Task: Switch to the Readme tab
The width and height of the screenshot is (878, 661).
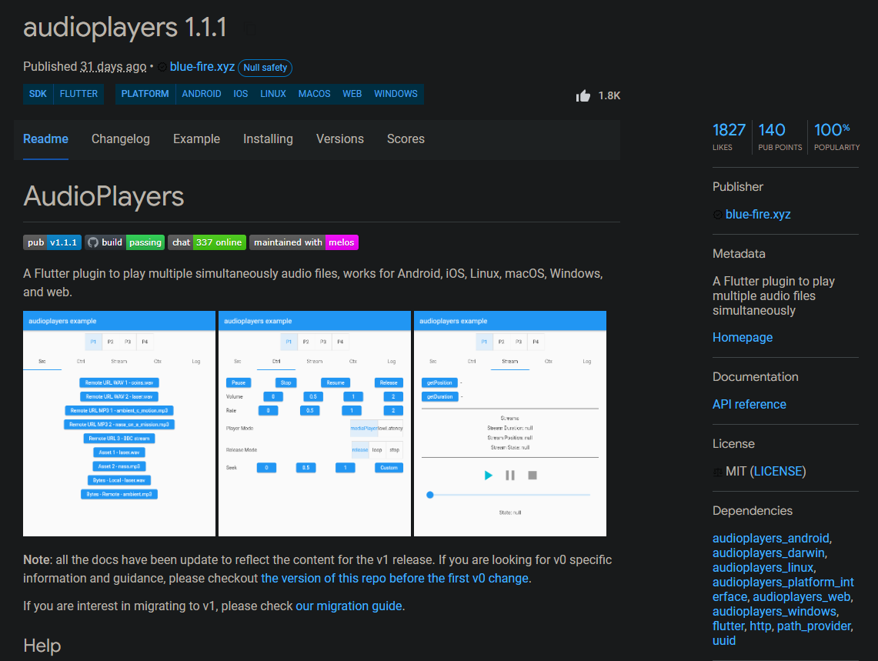Action: coord(45,139)
